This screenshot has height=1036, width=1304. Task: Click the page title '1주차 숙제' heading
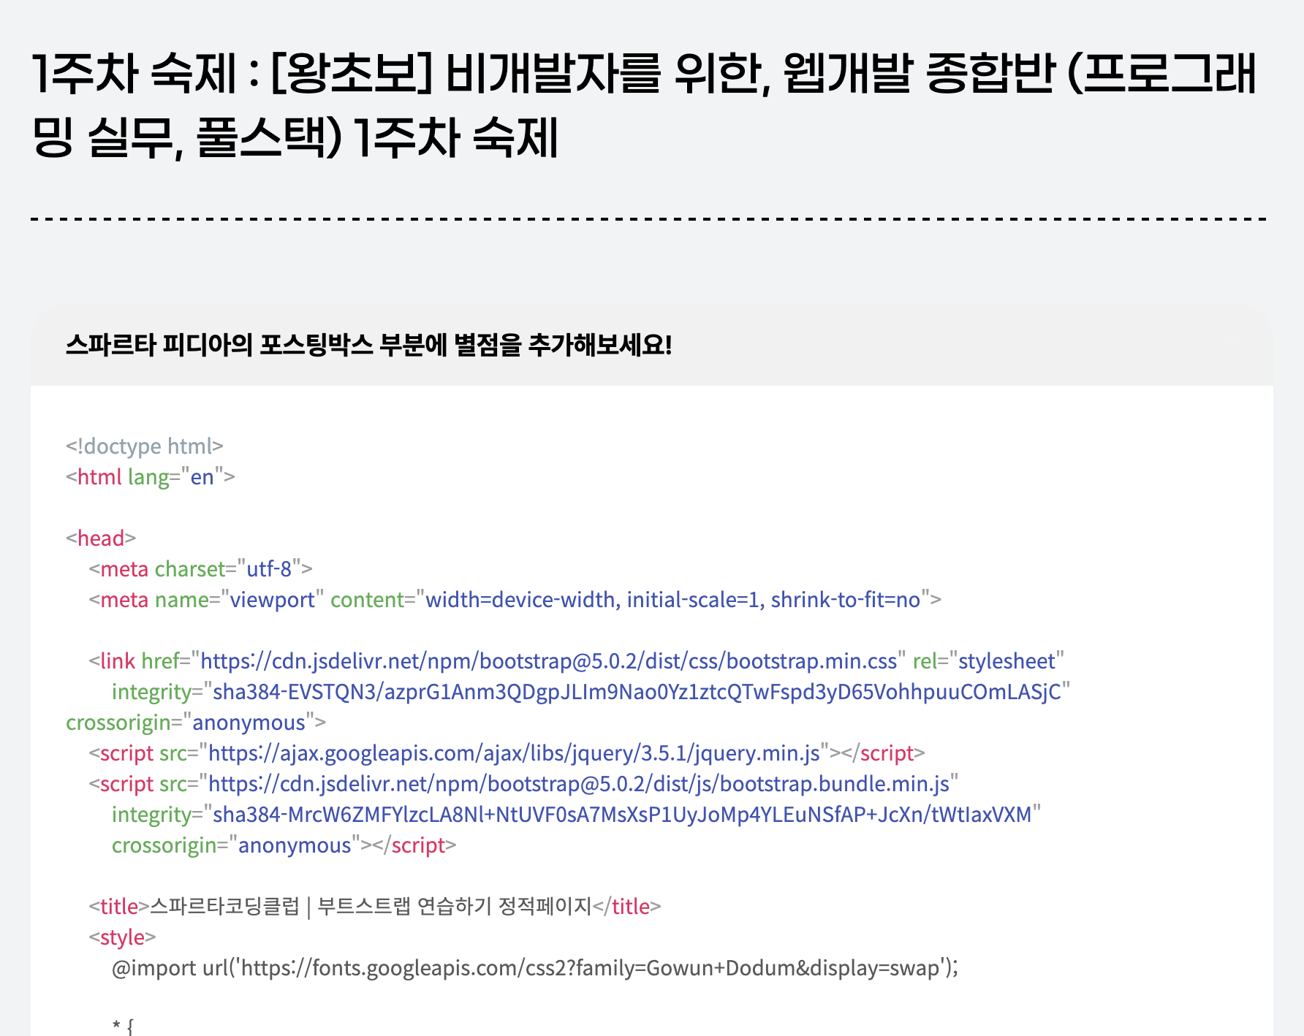644,105
